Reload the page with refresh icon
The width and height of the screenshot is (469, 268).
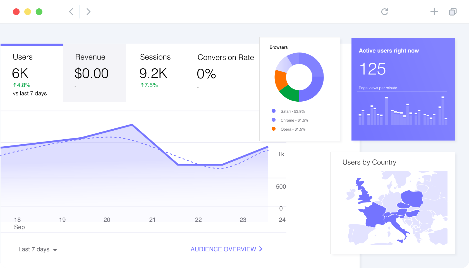click(385, 12)
